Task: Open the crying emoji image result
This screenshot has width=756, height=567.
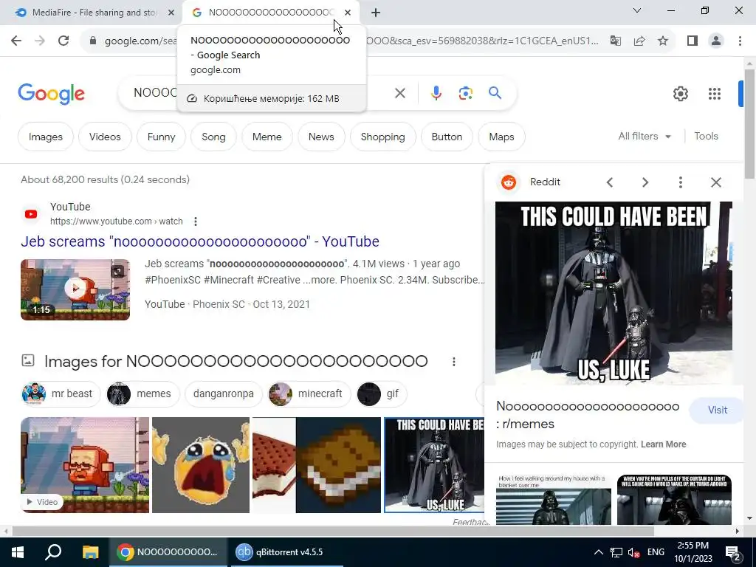Action: click(x=201, y=465)
